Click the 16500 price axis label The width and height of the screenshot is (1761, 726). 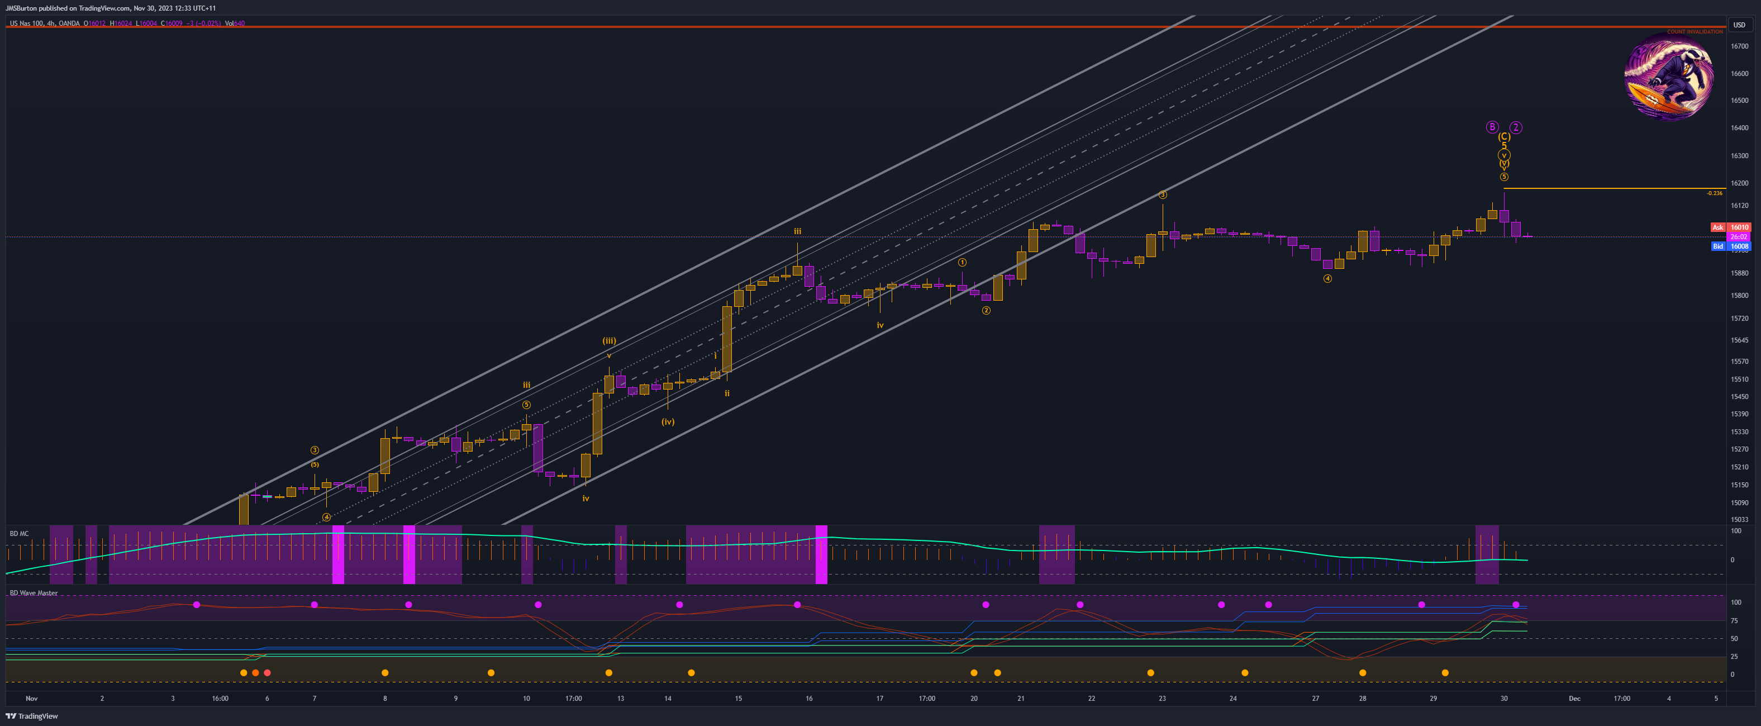tap(1739, 101)
